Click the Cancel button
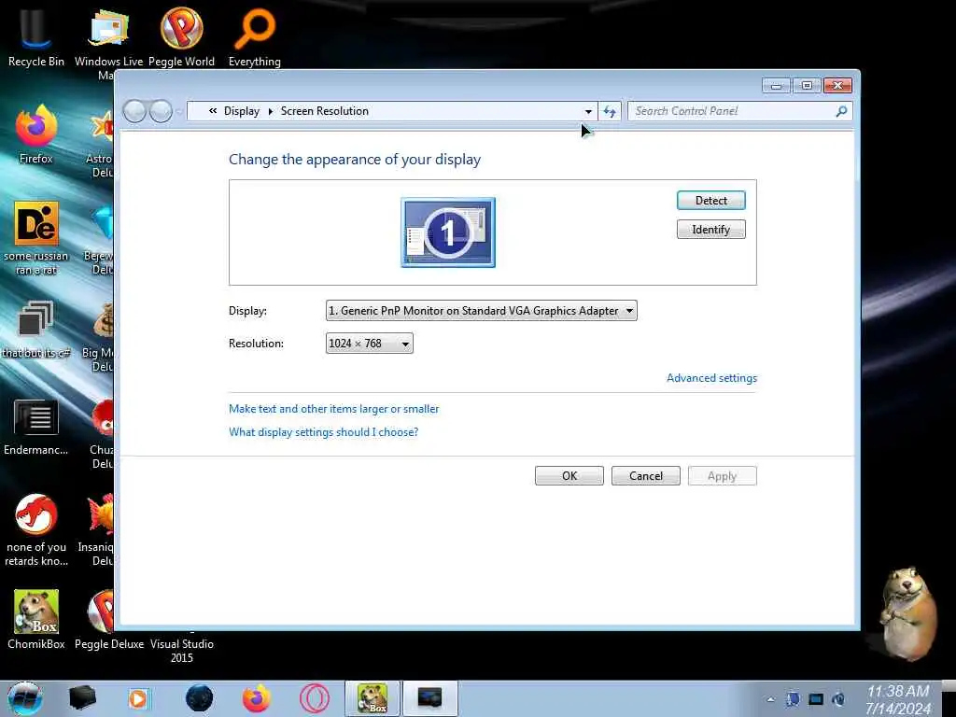 tap(646, 475)
